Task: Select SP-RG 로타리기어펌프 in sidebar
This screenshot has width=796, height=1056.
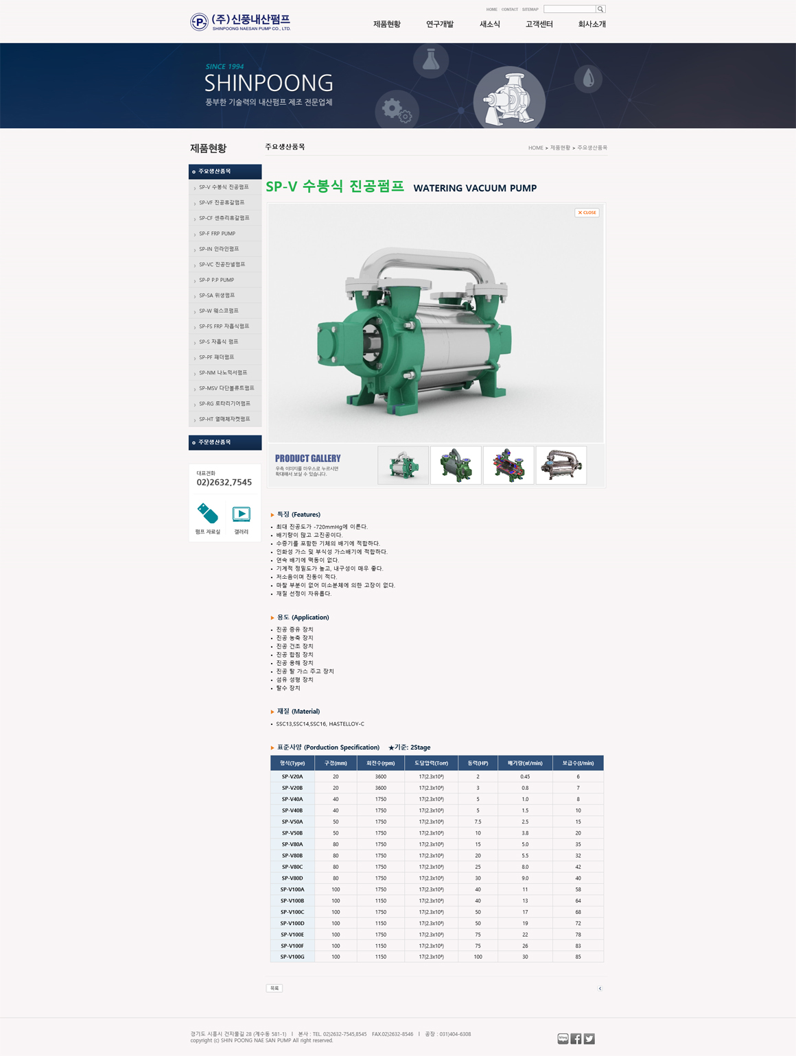Action: (224, 403)
